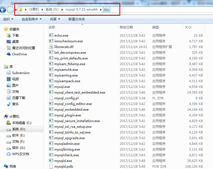Select mysql_config_editor.exe file
The width and height of the screenshot is (213, 169).
point(73,104)
